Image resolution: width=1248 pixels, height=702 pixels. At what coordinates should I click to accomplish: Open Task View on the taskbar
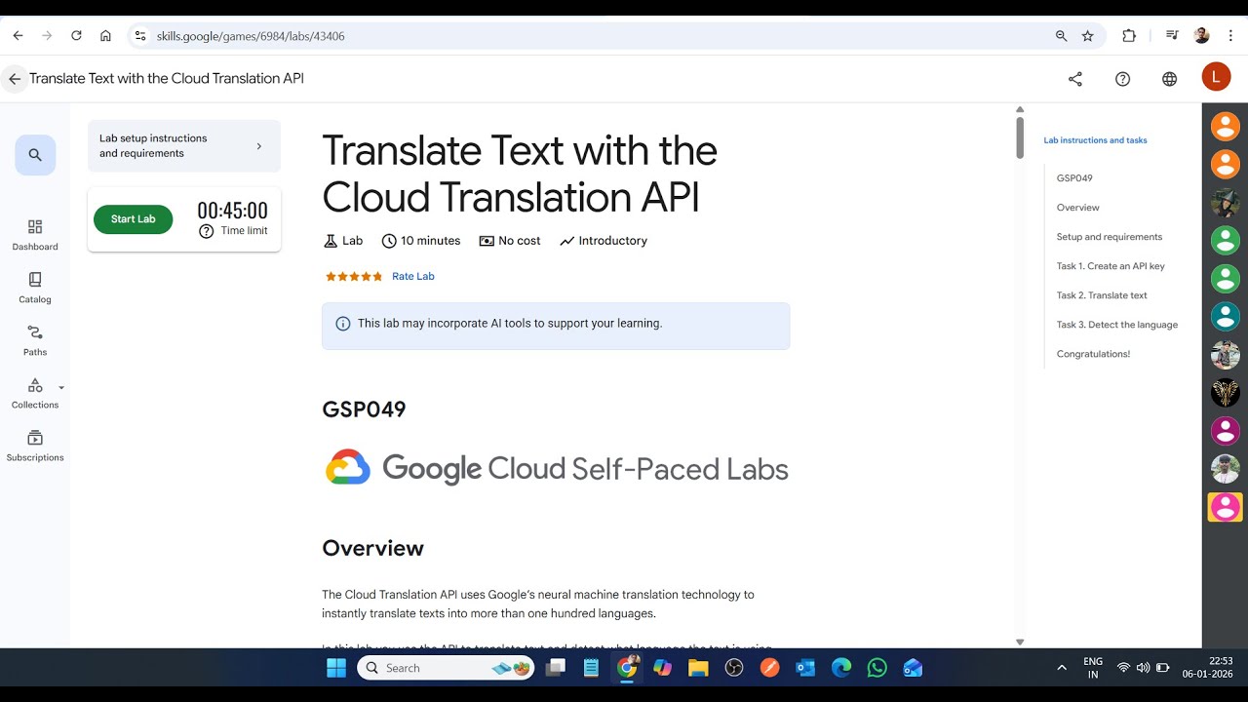tap(556, 668)
